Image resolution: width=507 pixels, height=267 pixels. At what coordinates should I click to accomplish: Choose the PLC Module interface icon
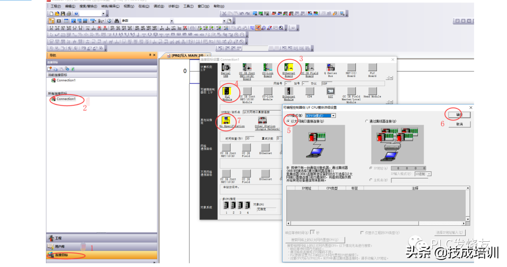227,91
